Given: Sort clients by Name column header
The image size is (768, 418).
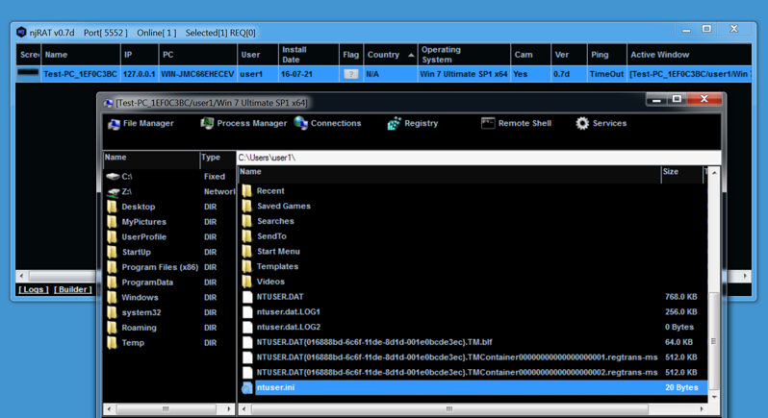Looking at the screenshot, I should (81, 55).
